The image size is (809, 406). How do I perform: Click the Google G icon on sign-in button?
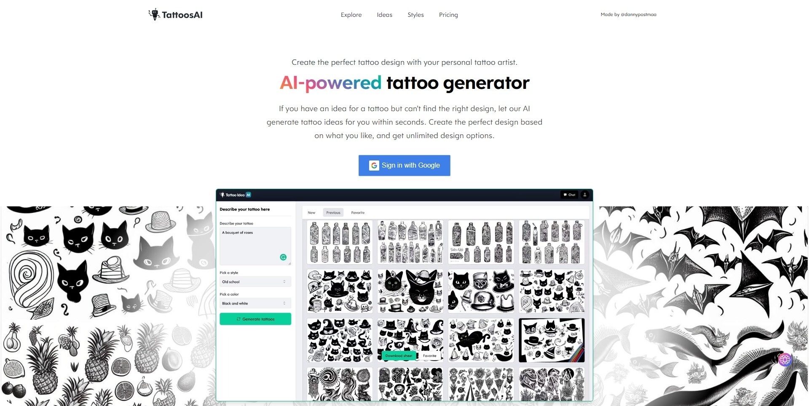[374, 166]
